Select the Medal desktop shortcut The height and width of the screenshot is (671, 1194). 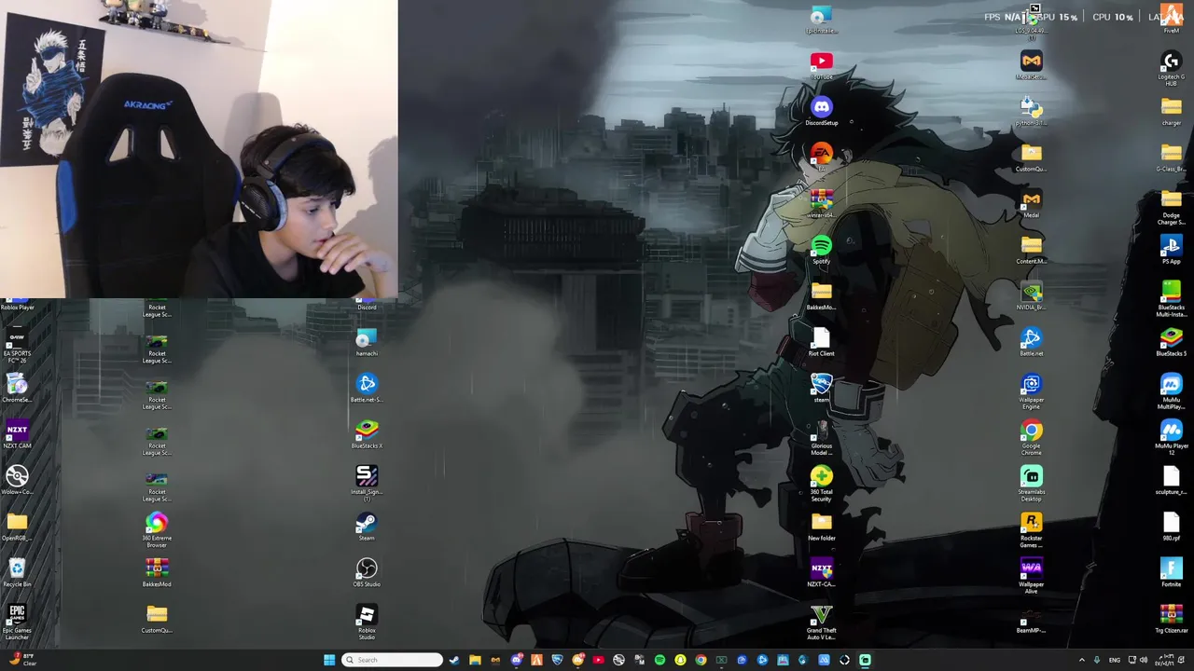point(1031,204)
